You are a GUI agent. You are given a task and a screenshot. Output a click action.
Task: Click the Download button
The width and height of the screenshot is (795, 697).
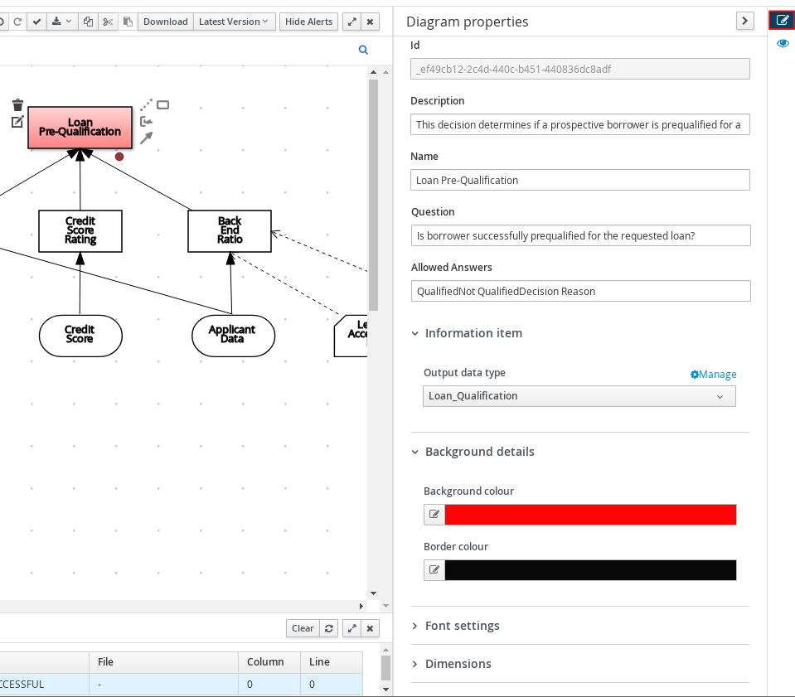point(165,22)
